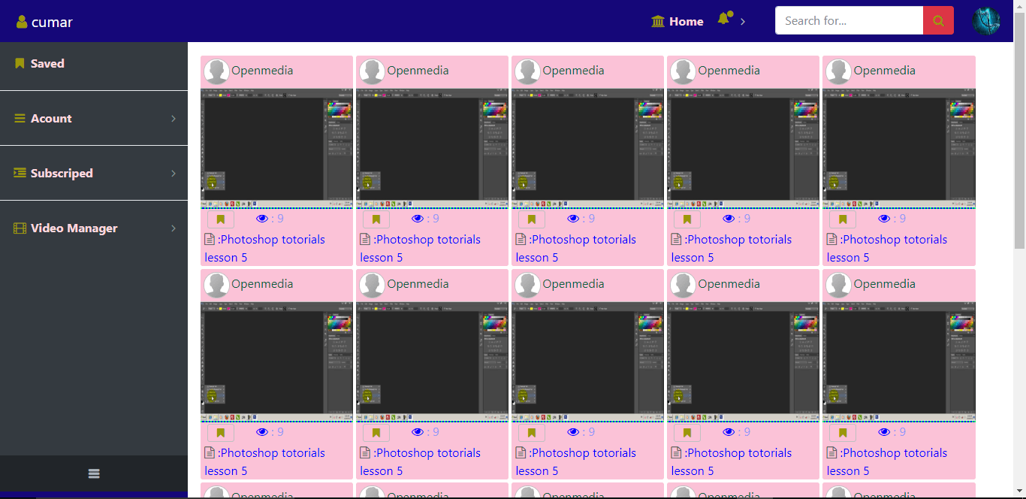Click eye views icon on top row's first card

262,219
